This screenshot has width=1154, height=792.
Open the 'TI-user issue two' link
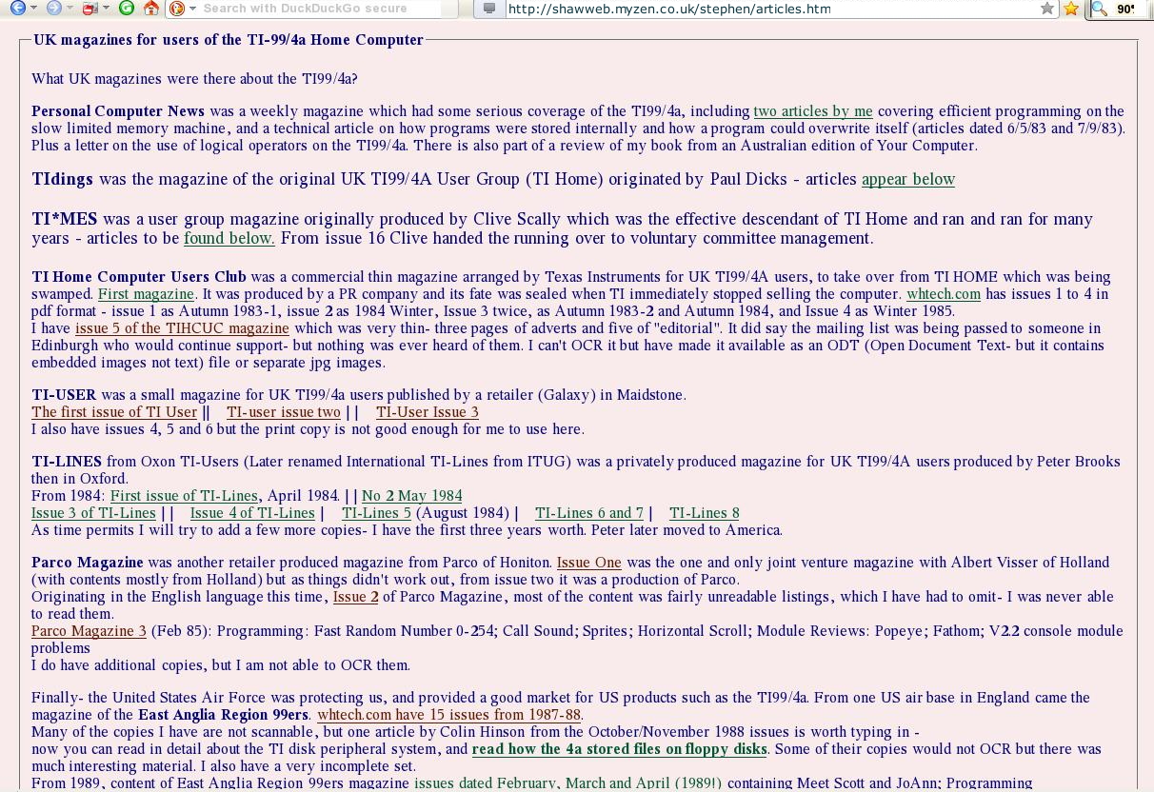pyautogui.click(x=284, y=412)
